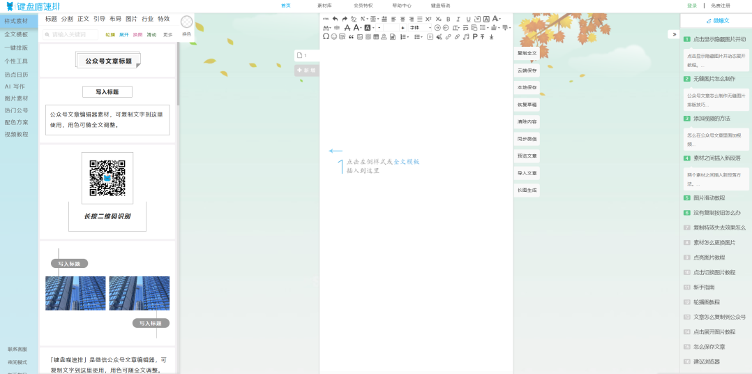752x374 pixels.
Task: Click the P paragraph icon
Action: click(x=475, y=36)
